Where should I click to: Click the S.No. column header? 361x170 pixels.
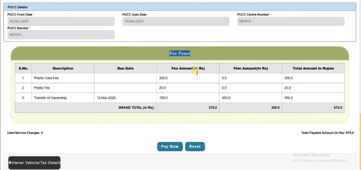click(23, 68)
